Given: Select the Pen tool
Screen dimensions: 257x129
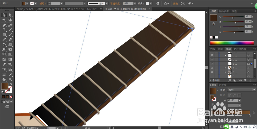Looking at the screenshot, I should tap(4, 25).
